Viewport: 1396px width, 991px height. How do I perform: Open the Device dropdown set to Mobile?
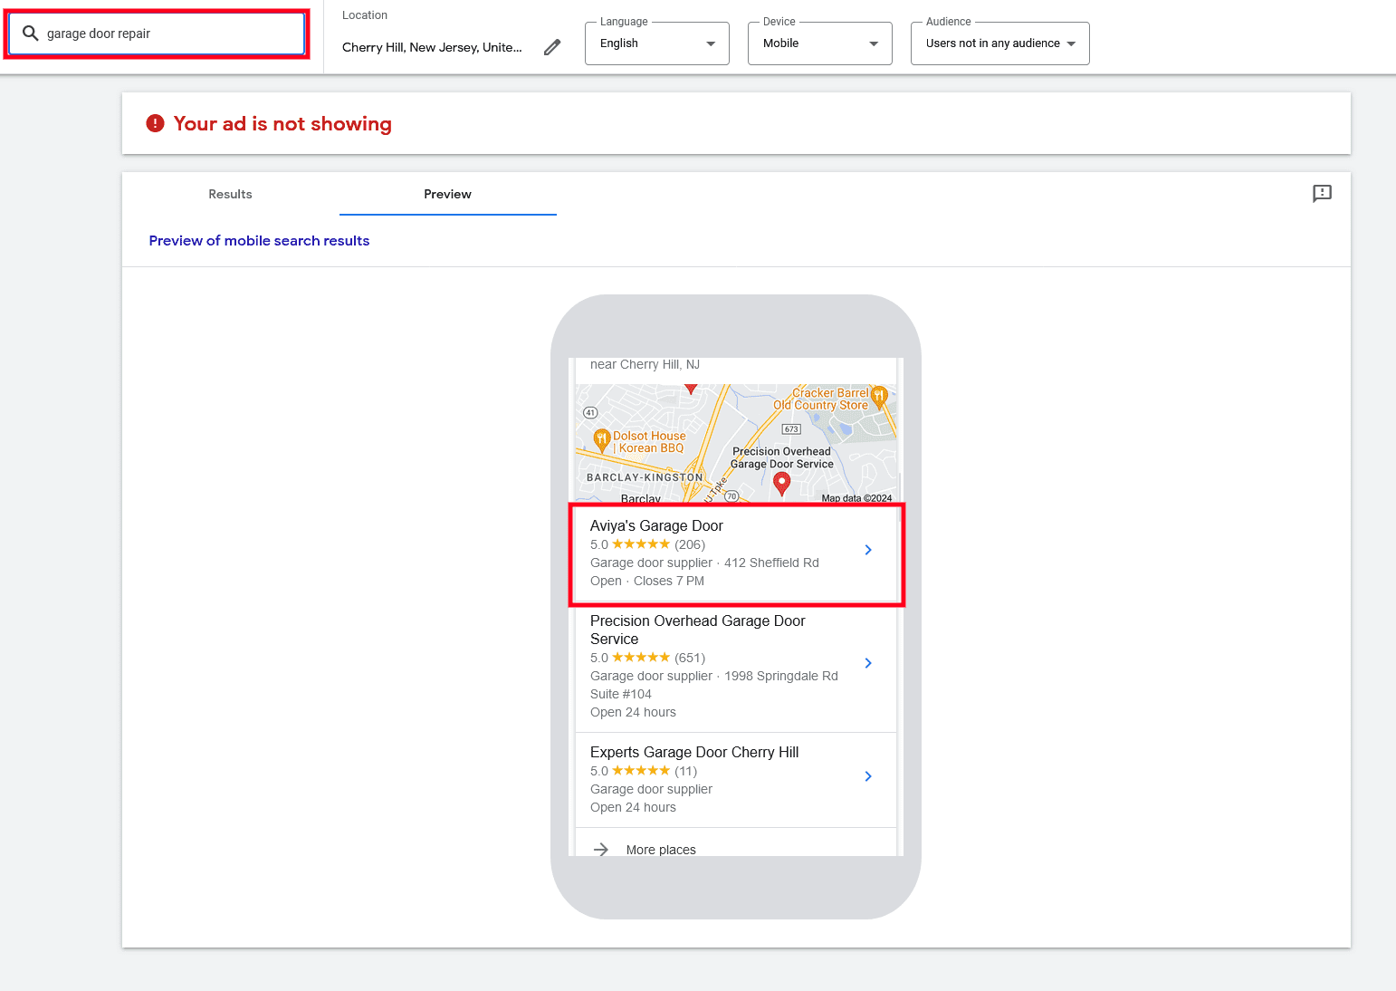coord(820,43)
